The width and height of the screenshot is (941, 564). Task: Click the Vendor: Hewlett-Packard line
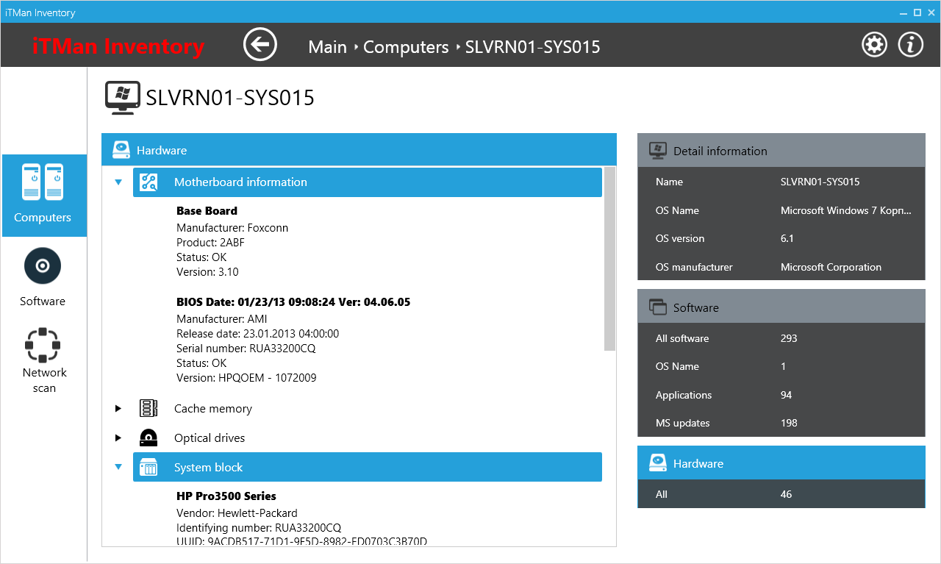coord(237,513)
